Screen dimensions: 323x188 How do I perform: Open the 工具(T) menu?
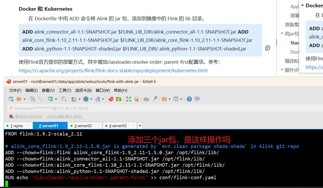(x=65, y=90)
